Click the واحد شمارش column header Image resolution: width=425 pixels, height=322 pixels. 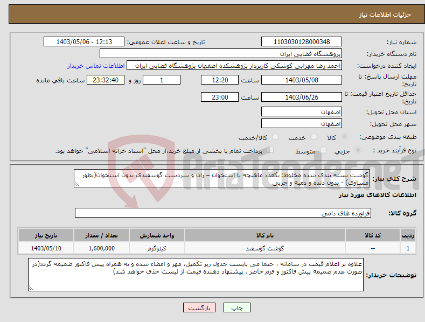click(157, 235)
